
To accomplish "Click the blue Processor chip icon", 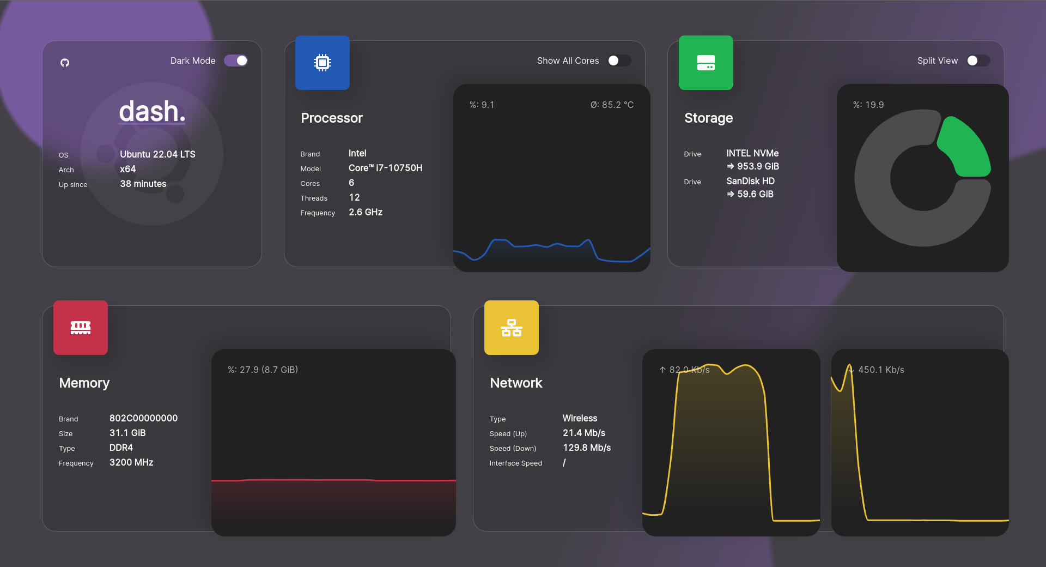I will tap(322, 62).
